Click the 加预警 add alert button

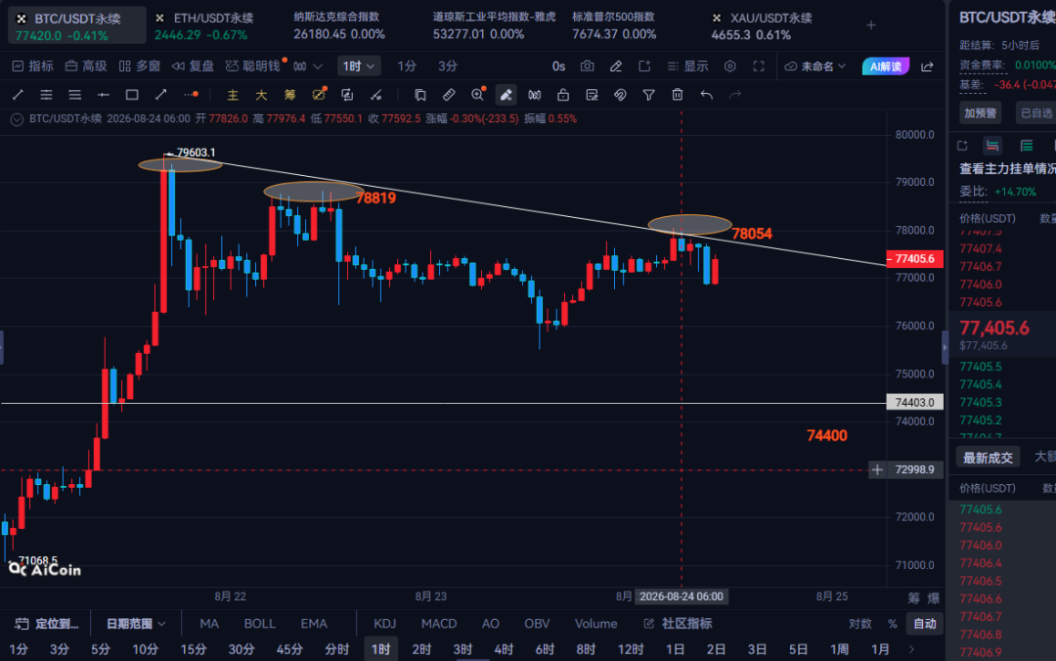point(980,112)
